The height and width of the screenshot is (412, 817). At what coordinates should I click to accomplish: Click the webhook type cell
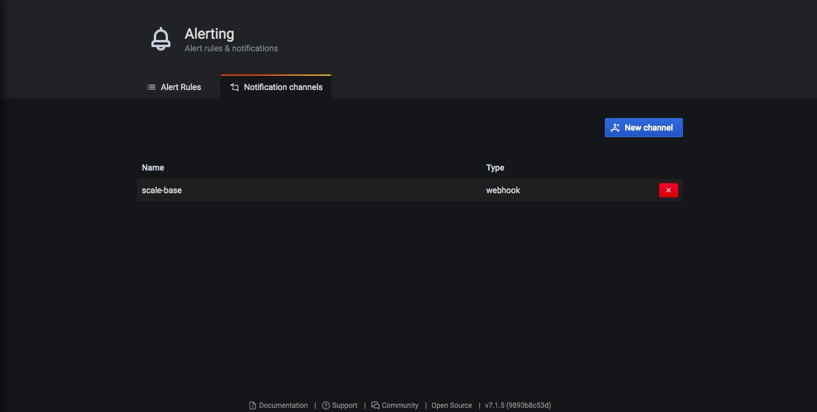[x=503, y=190]
